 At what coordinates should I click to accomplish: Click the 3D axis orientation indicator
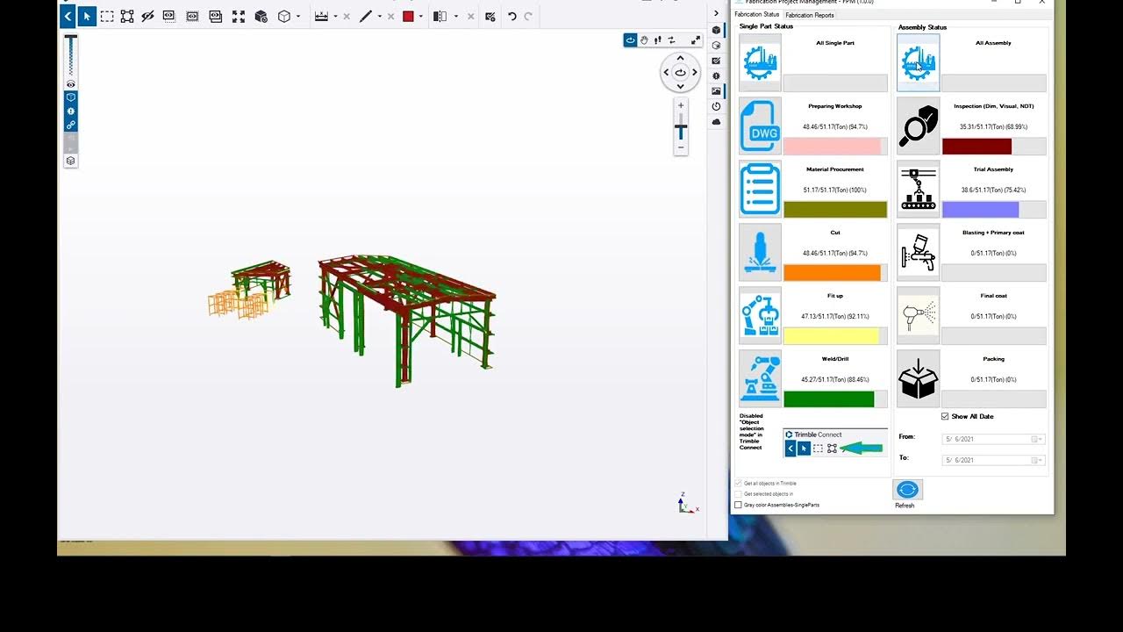(687, 503)
